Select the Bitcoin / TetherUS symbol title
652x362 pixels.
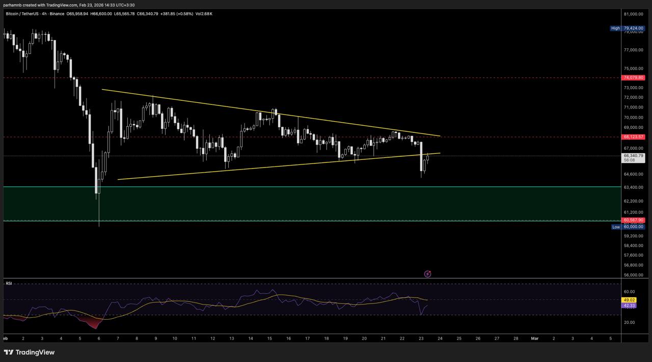35,14
